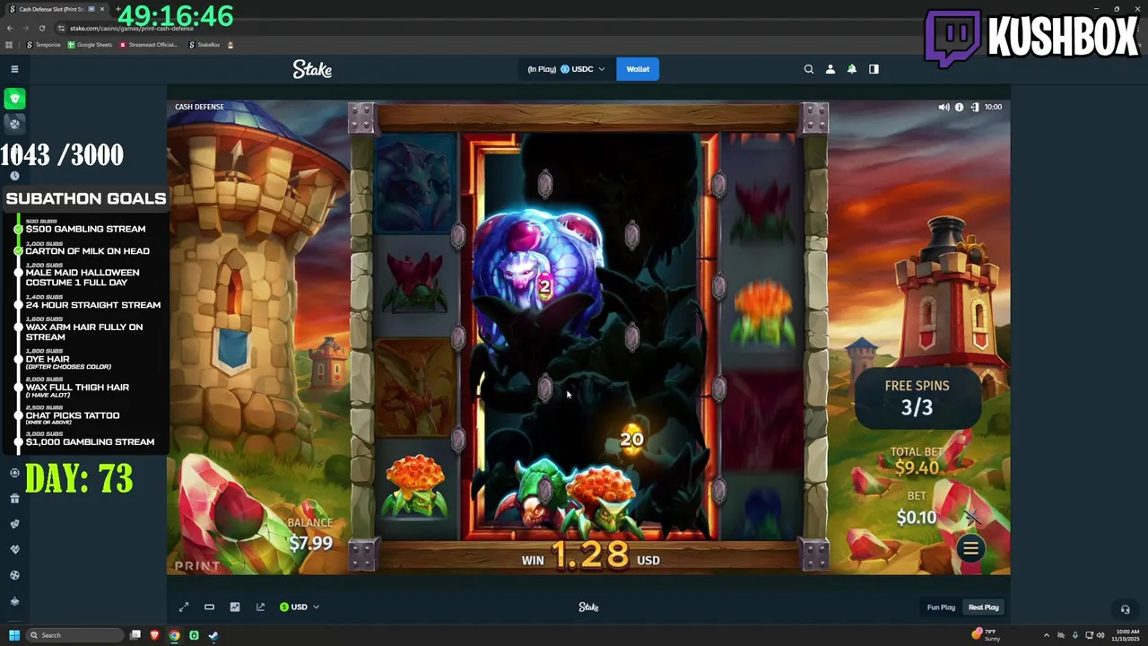Open the weather widget showing Sunny
Viewport: 1148px width, 646px height.
tap(987, 634)
